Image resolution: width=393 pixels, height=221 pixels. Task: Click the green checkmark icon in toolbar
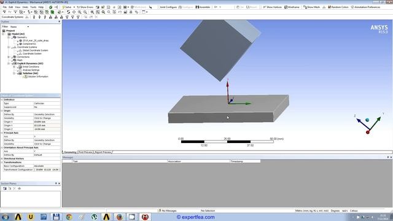50,7
